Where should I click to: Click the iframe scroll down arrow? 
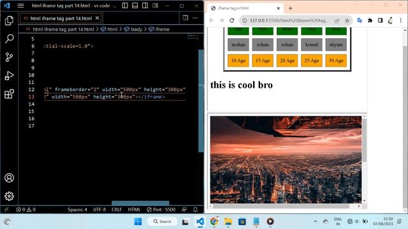tap(364, 201)
